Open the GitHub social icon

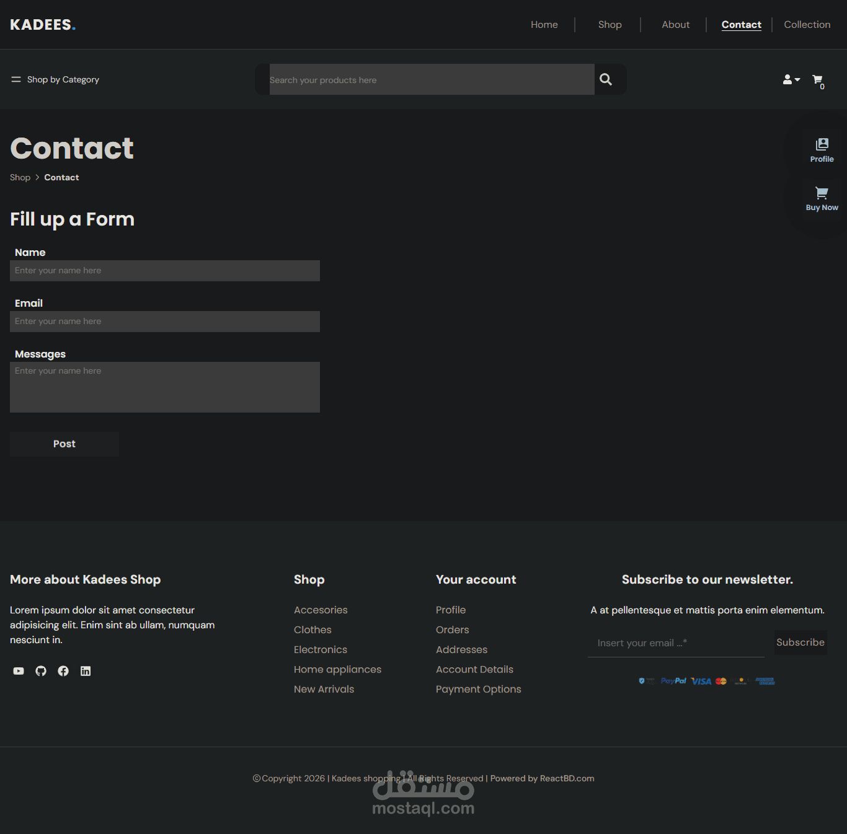coord(41,671)
